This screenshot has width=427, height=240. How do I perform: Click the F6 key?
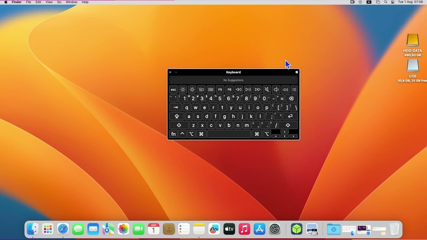coord(230,89)
